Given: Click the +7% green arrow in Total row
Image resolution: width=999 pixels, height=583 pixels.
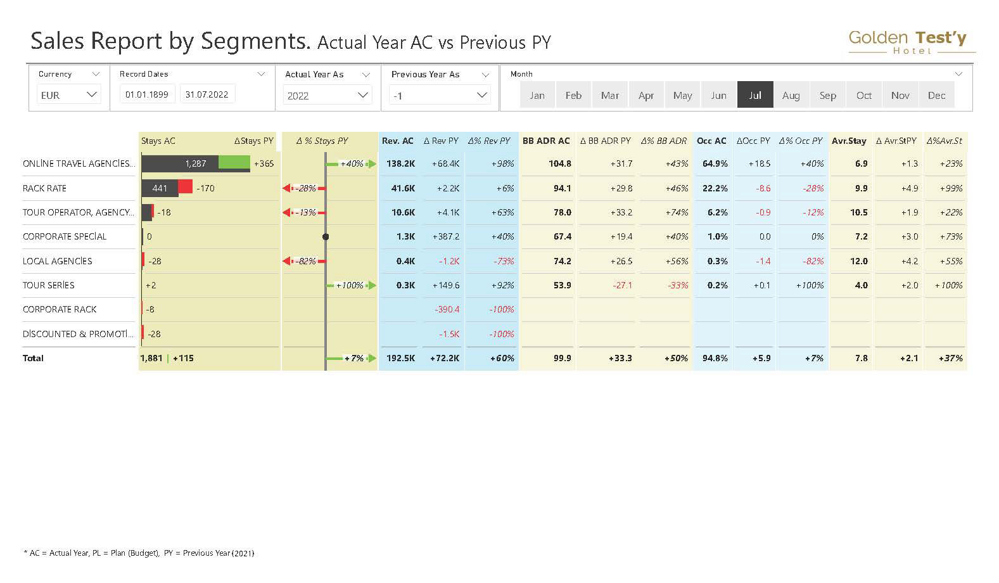Looking at the screenshot, I should [x=352, y=358].
